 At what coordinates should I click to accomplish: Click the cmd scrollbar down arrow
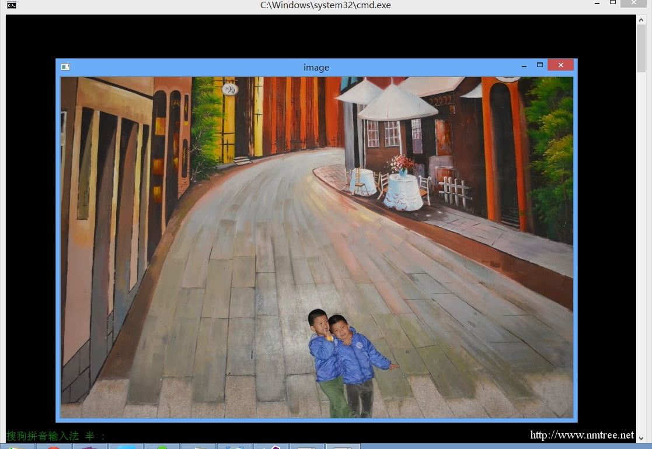(641, 438)
